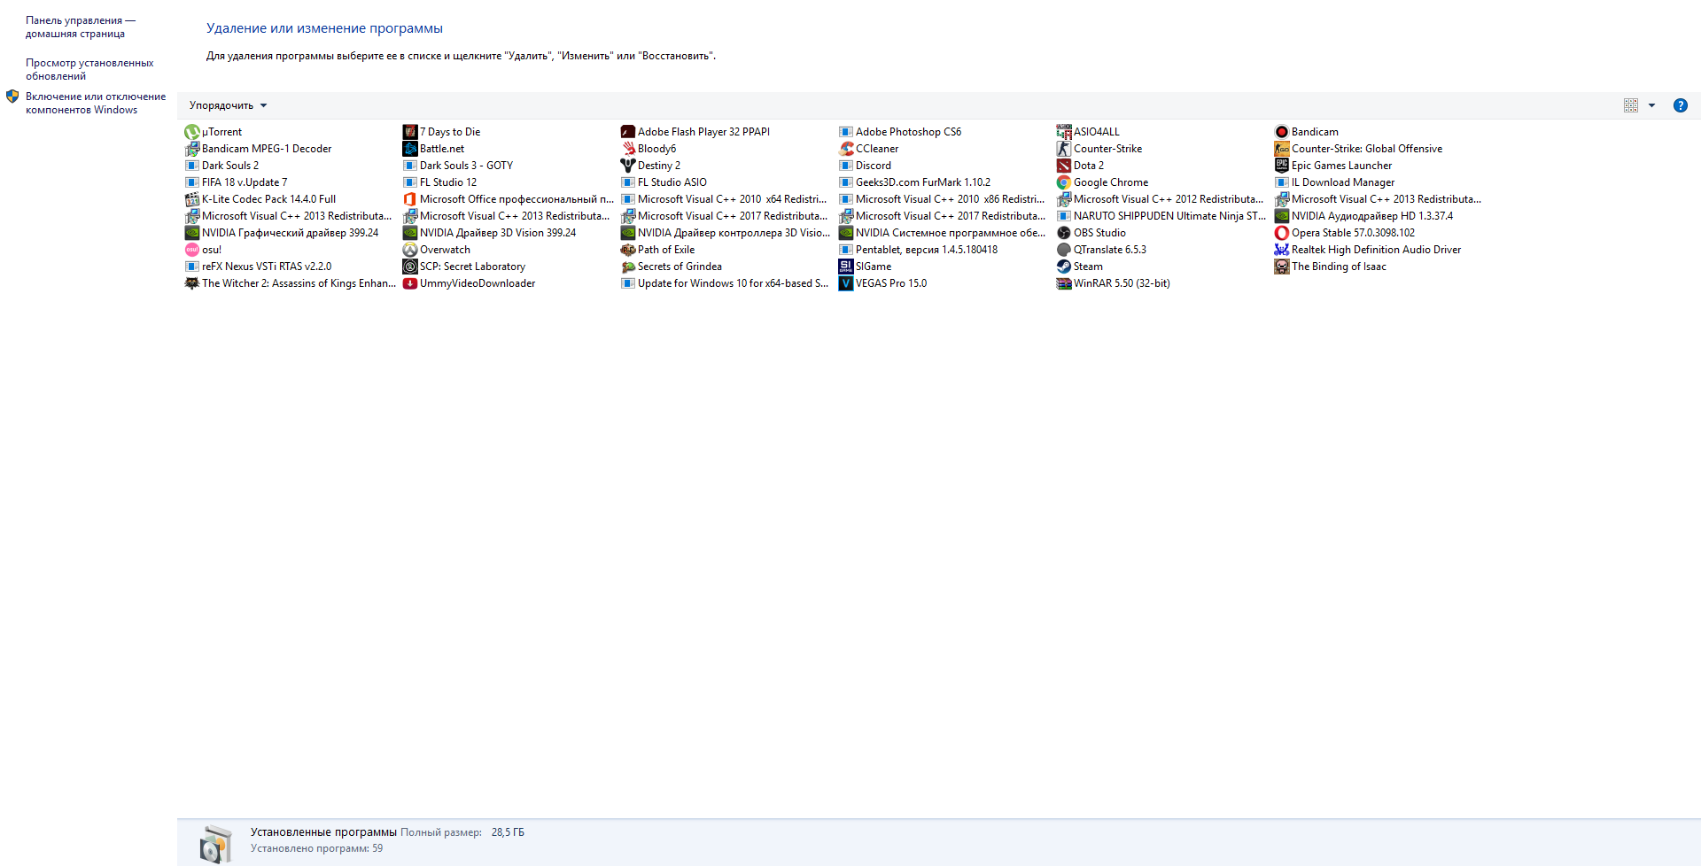
Task: Click the 7 Days to Die icon
Action: [x=409, y=132]
